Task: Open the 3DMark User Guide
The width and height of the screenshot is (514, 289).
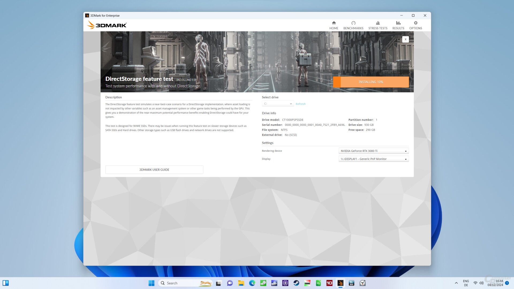Action: (154, 169)
